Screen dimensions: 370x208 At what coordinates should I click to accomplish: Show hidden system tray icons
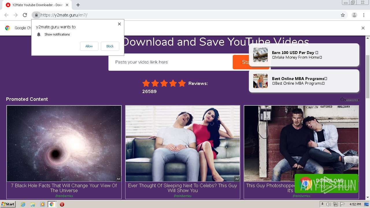pos(322,204)
